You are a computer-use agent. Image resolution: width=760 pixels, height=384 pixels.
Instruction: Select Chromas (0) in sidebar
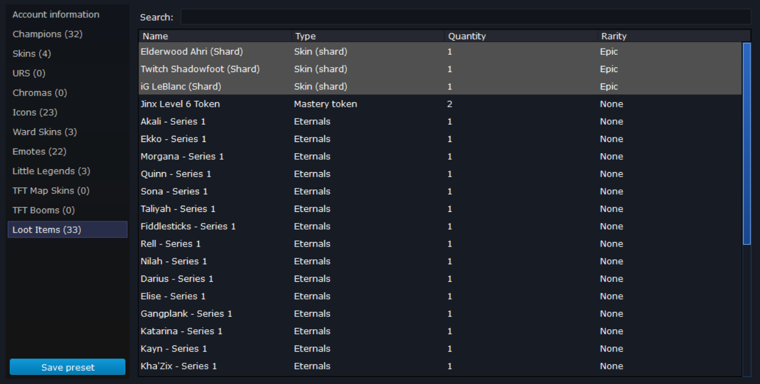click(67, 93)
